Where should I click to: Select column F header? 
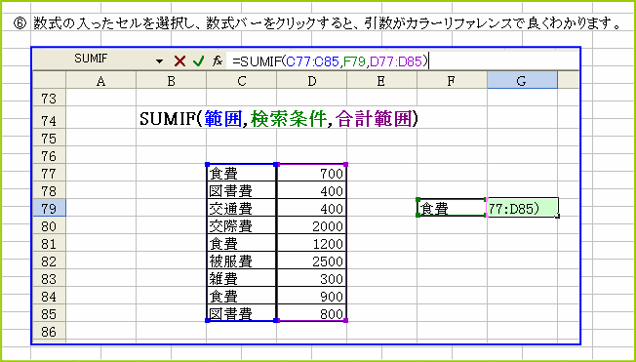pos(452,81)
